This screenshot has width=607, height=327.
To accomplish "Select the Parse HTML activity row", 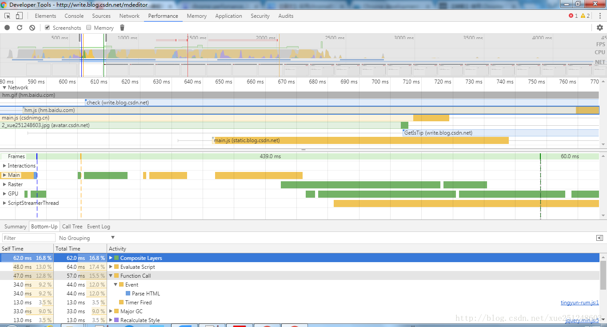I will pos(300,294).
